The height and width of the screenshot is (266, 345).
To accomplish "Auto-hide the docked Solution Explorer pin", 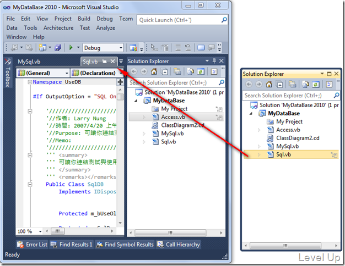I will (x=214, y=61).
